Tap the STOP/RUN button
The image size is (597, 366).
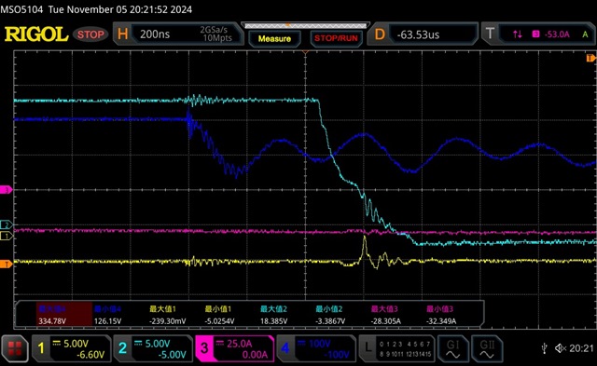point(336,38)
